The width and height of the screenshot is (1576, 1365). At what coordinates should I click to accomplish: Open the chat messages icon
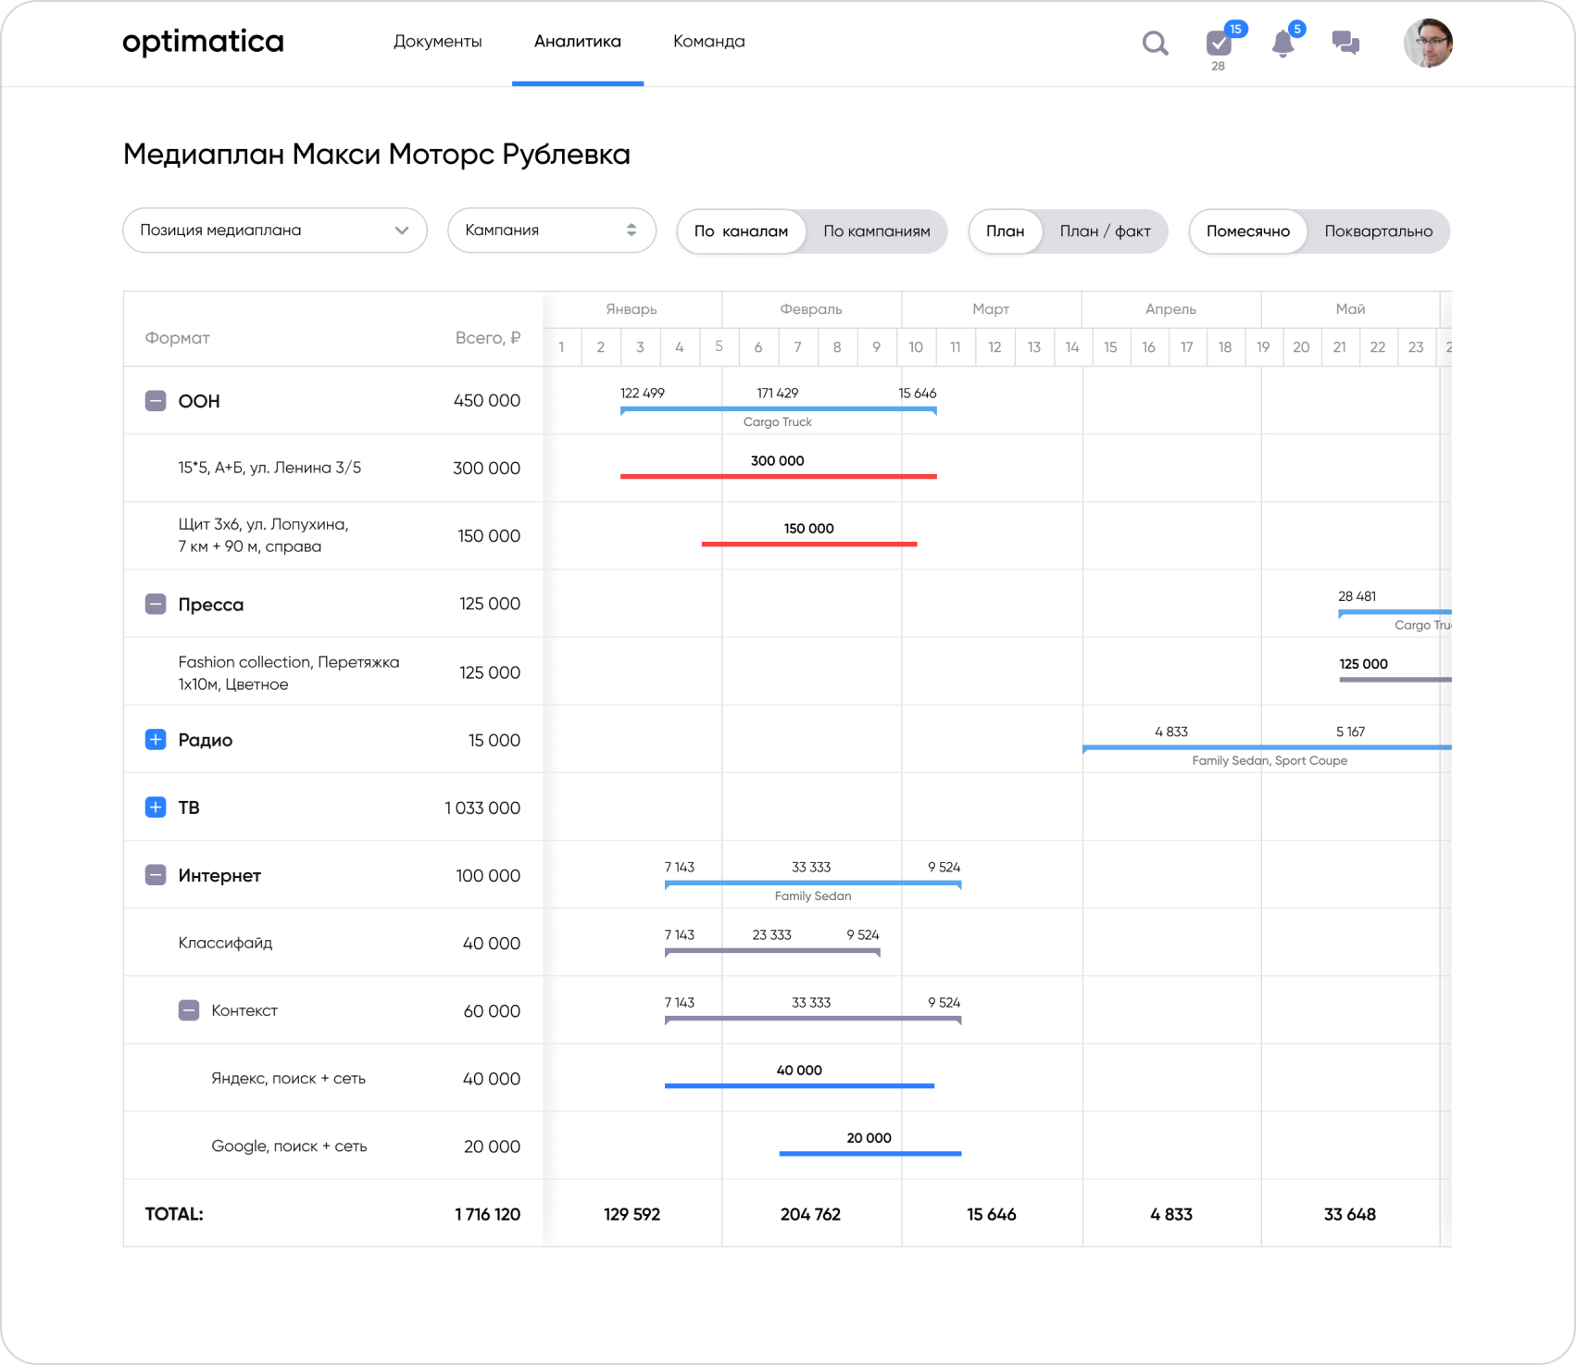1345,43
